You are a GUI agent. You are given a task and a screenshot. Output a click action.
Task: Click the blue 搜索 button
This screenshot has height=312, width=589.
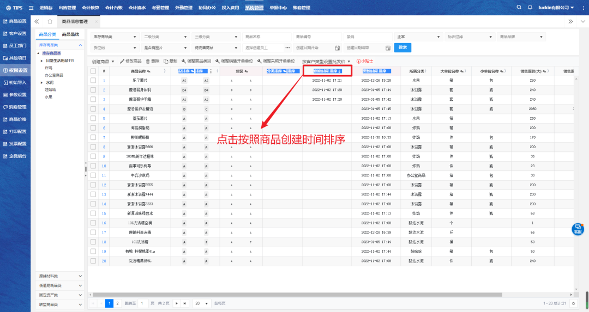point(402,48)
